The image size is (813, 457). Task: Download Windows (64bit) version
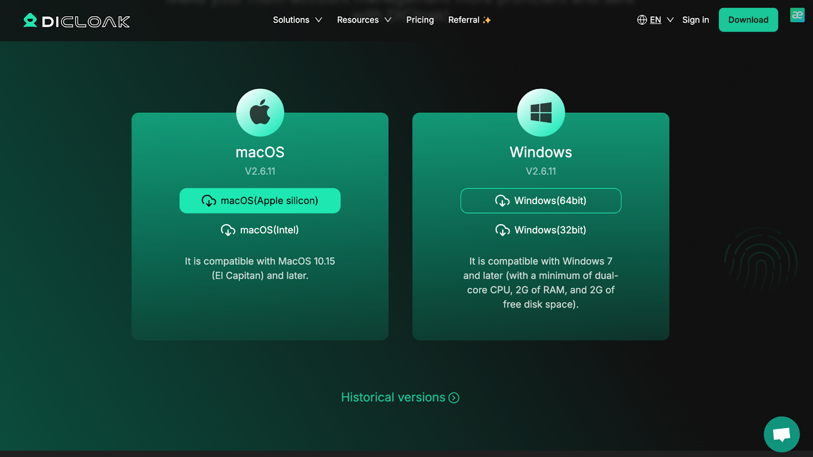[x=541, y=201]
